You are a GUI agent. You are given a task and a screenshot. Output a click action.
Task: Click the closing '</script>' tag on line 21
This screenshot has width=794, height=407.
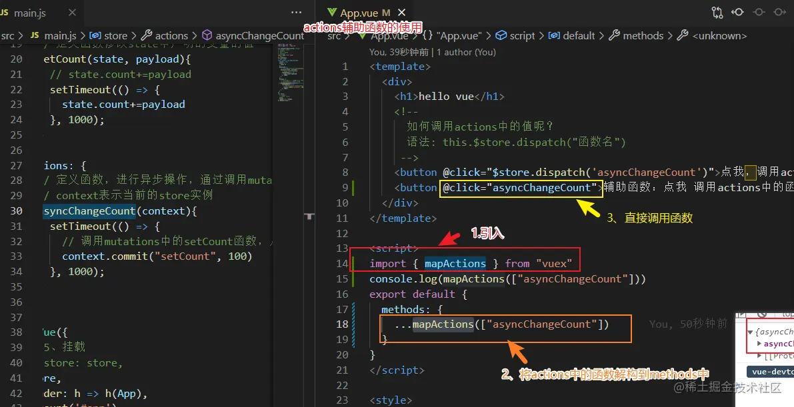tap(397, 370)
